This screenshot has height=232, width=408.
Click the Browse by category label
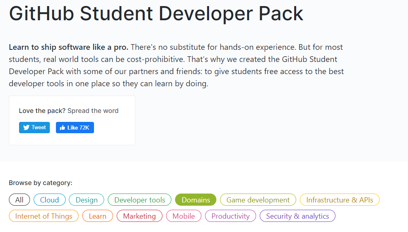41,183
